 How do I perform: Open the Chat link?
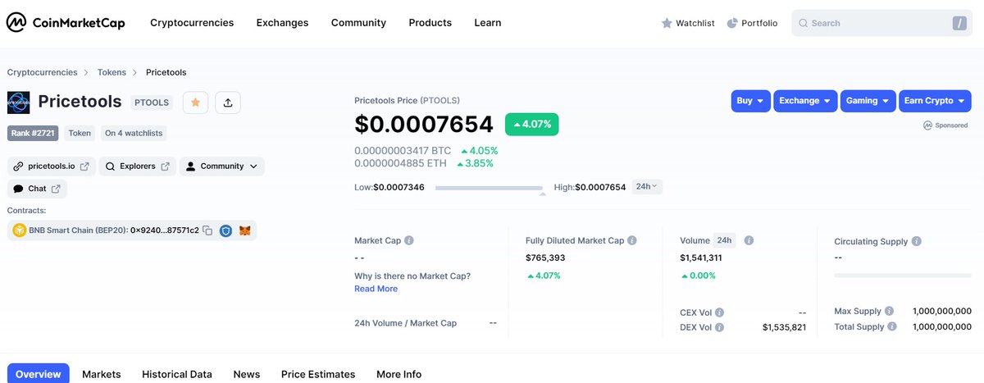coord(37,189)
